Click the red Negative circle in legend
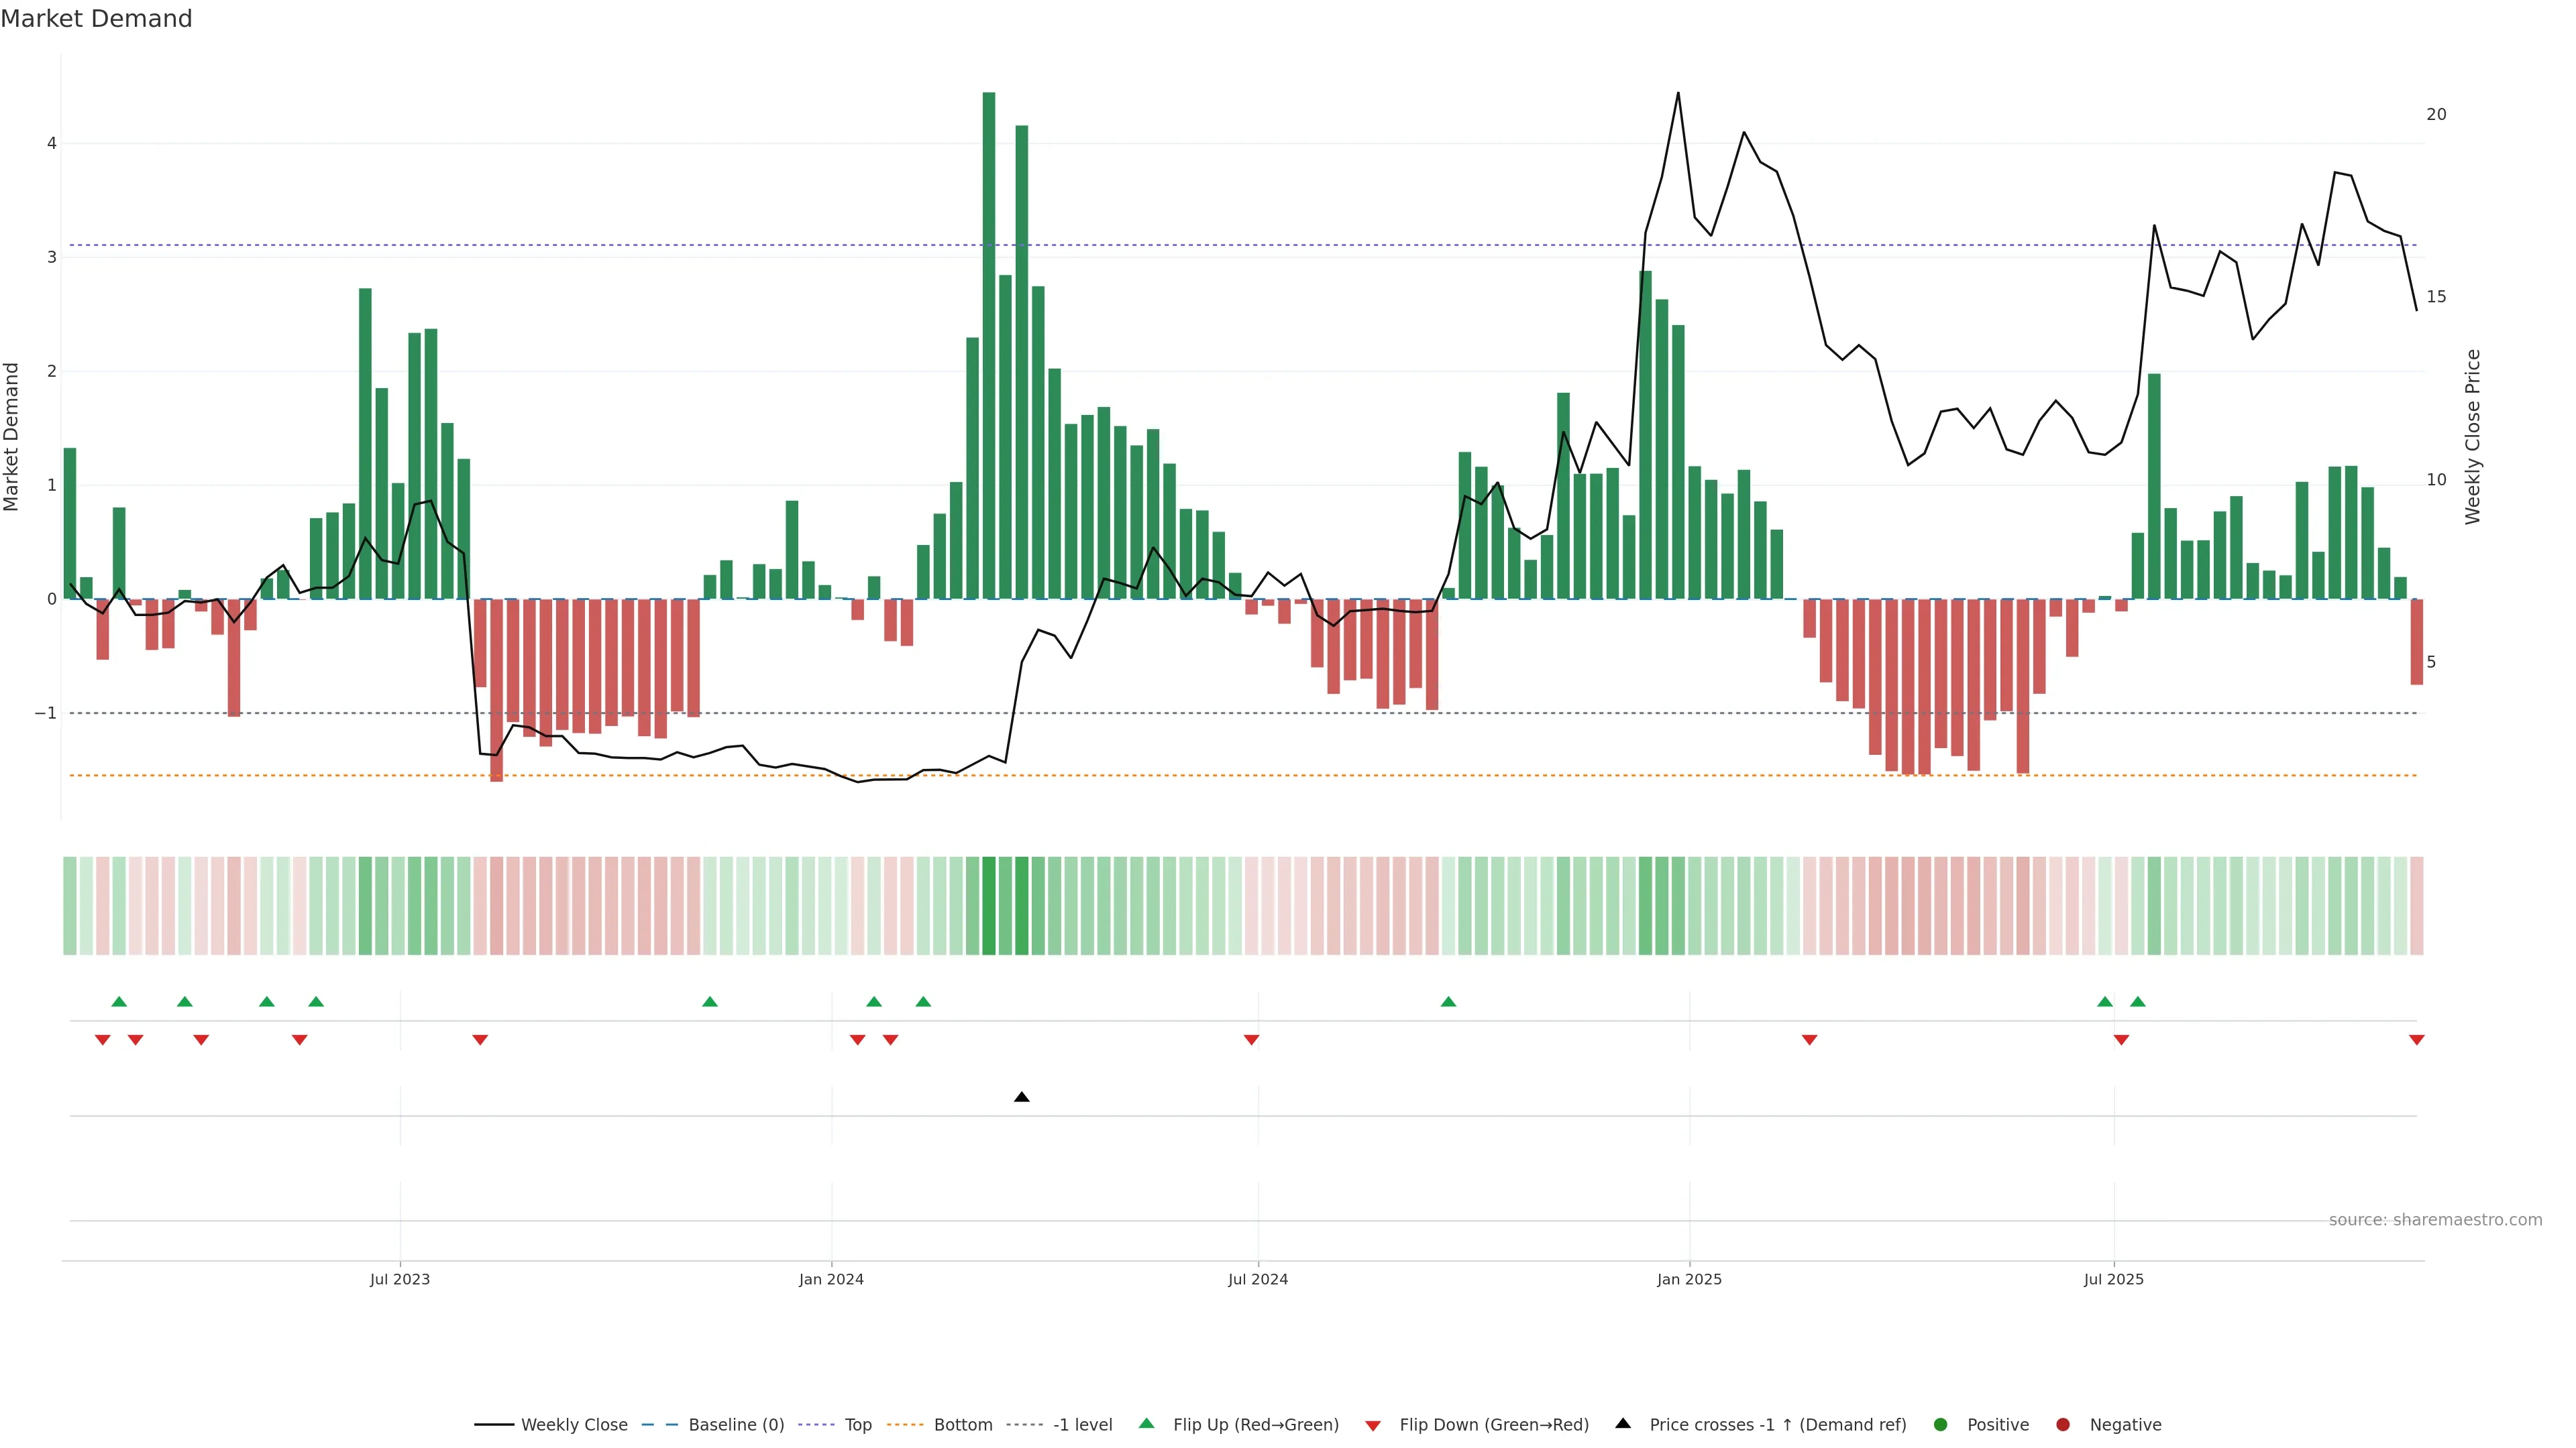Viewport: 2576px width, 1448px height. tap(2063, 1424)
